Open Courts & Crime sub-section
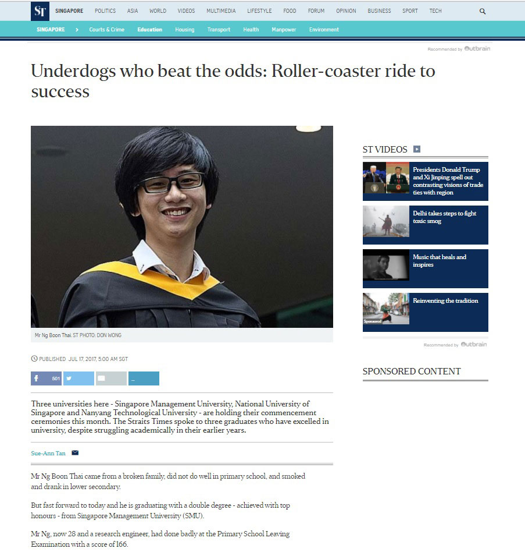Viewport: 525px width, 552px height. [107, 30]
